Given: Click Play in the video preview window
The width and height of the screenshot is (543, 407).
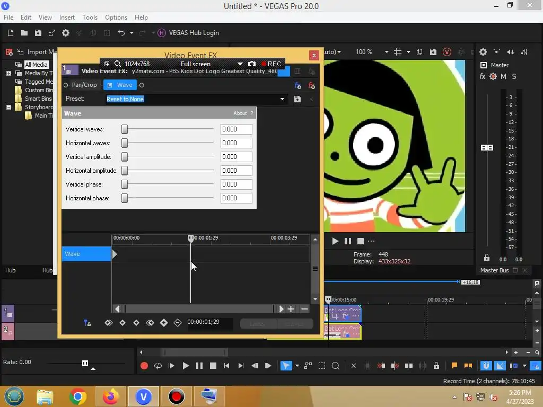Looking at the screenshot, I should click(x=335, y=241).
